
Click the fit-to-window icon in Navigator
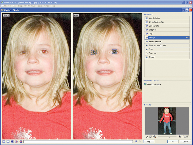(151, 137)
